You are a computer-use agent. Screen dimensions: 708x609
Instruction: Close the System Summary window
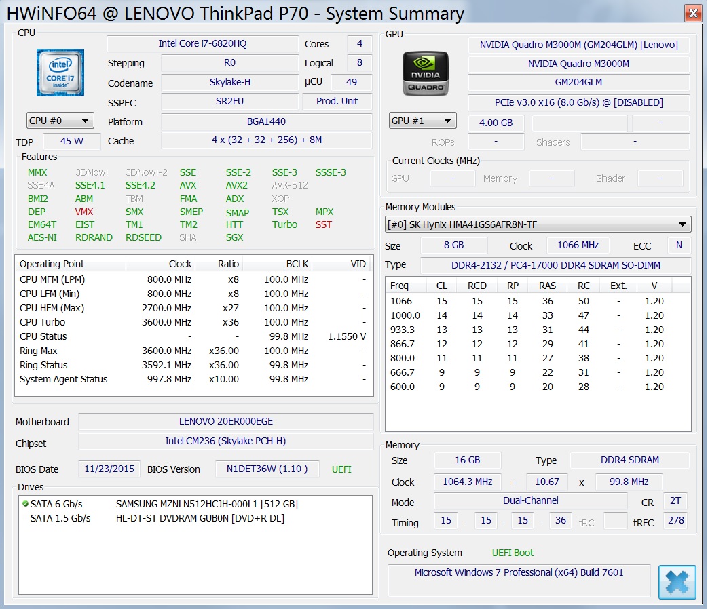tap(692, 13)
